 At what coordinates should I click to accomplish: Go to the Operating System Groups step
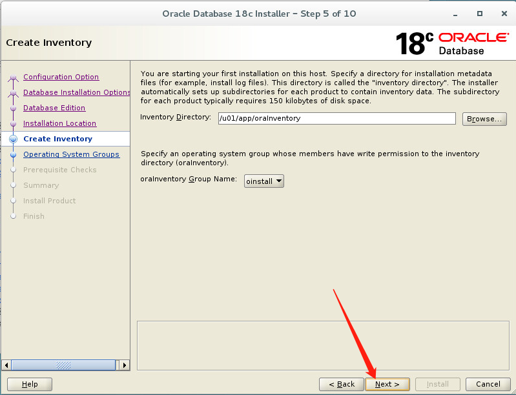coord(72,154)
